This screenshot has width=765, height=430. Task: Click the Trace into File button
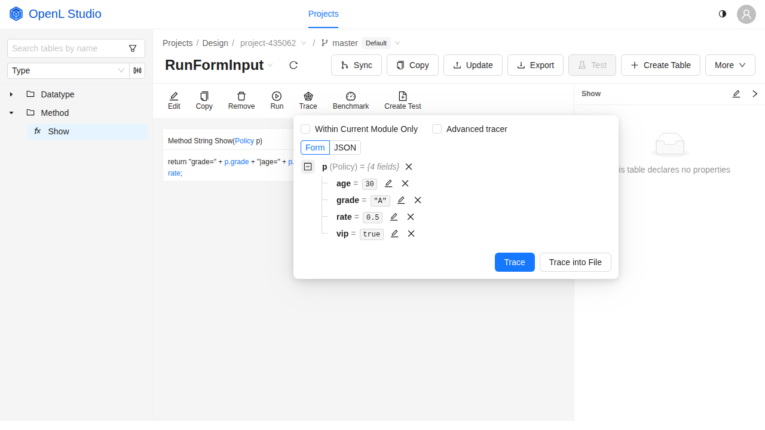(x=576, y=262)
